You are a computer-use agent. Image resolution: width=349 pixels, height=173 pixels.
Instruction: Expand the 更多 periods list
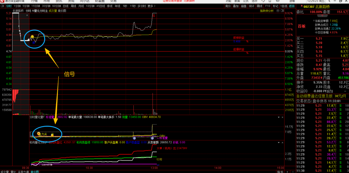point(151,6)
